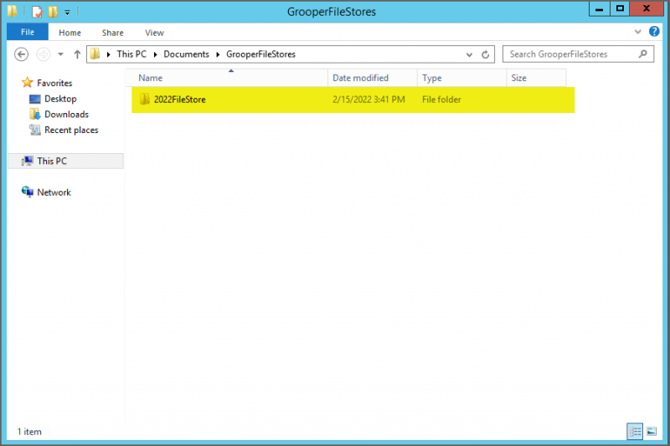This screenshot has width=670, height=446.
Task: Click the window folder icon in title bar
Action: point(13,11)
